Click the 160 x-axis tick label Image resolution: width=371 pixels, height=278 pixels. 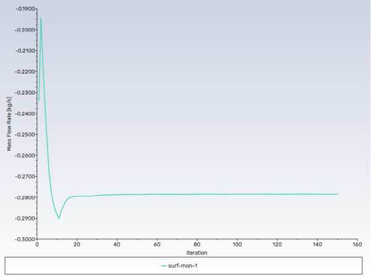(357, 245)
